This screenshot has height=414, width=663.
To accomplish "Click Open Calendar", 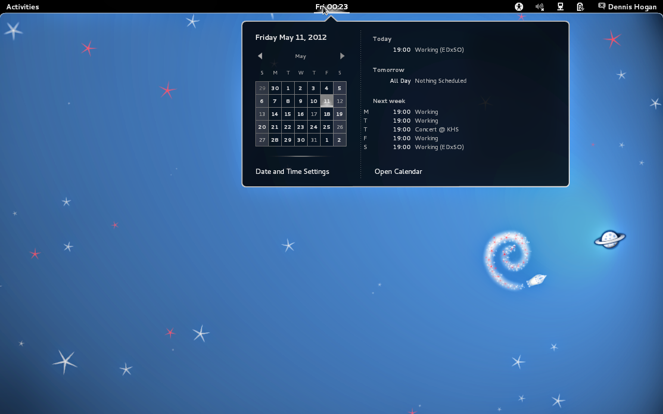I will point(398,171).
